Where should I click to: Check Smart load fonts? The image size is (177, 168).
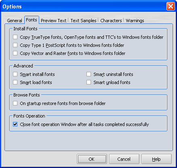click(15, 82)
